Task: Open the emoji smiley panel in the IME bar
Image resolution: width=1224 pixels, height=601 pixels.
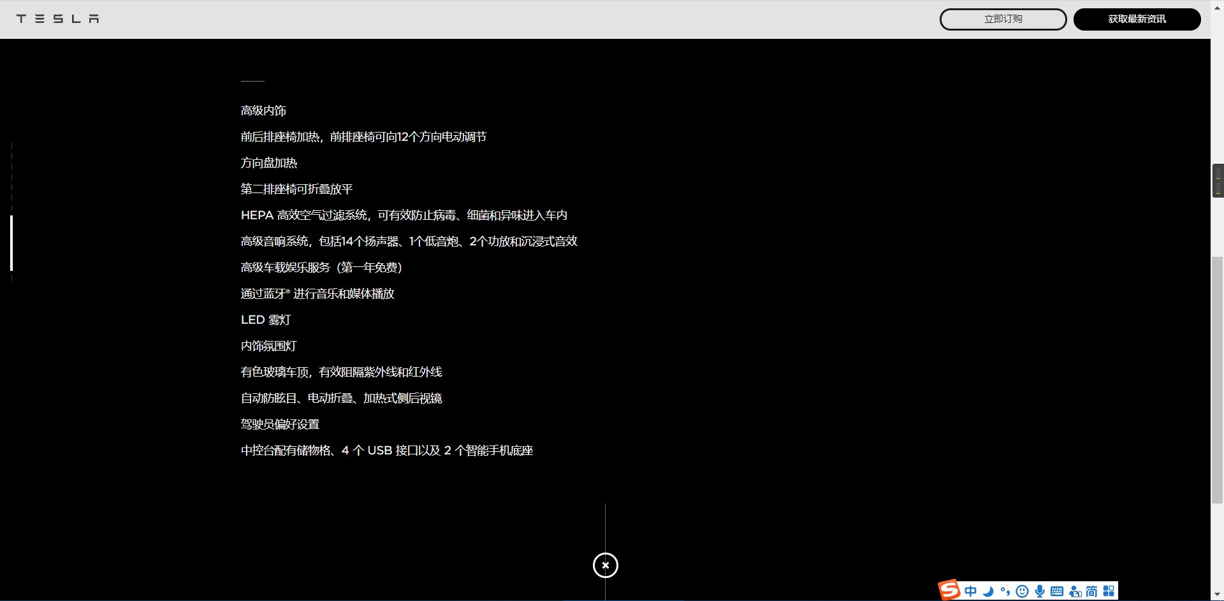Action: coord(1022,591)
